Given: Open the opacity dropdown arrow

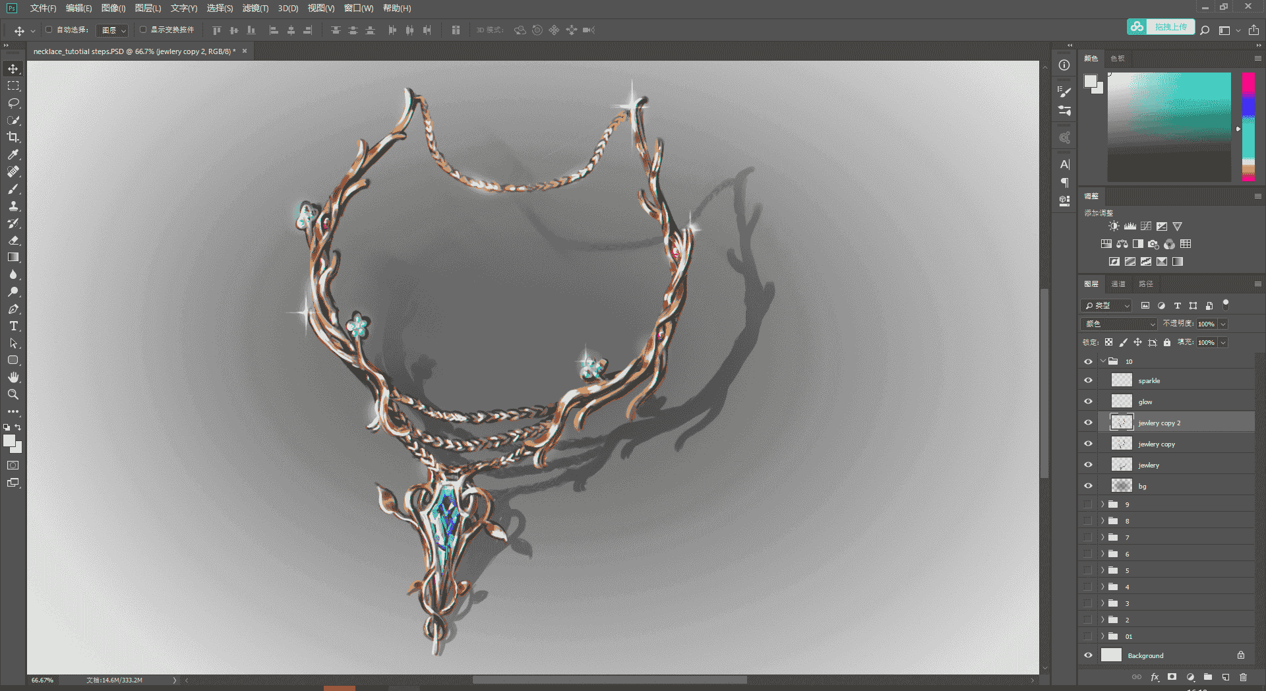Looking at the screenshot, I should [x=1223, y=324].
